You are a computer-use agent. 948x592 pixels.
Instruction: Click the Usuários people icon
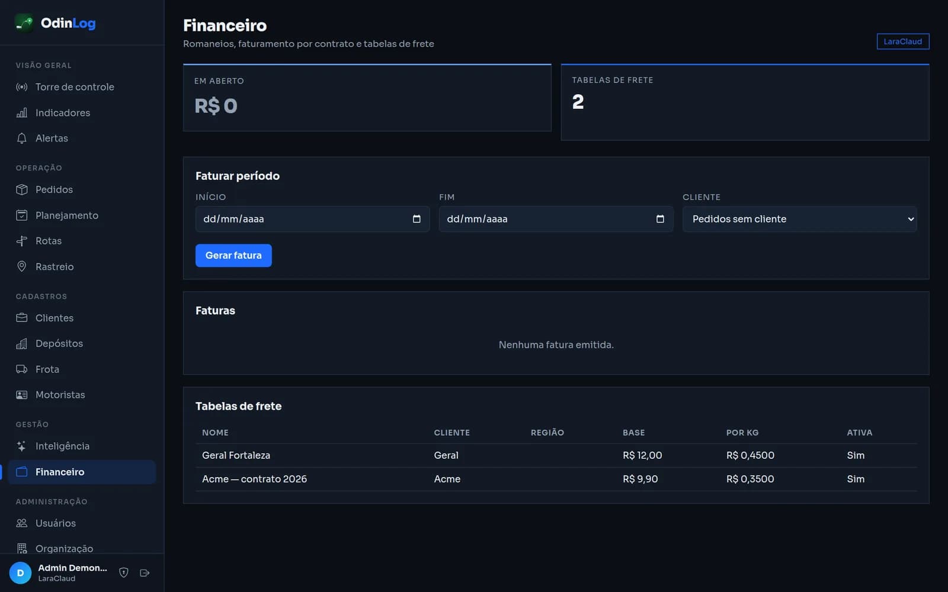click(x=22, y=523)
